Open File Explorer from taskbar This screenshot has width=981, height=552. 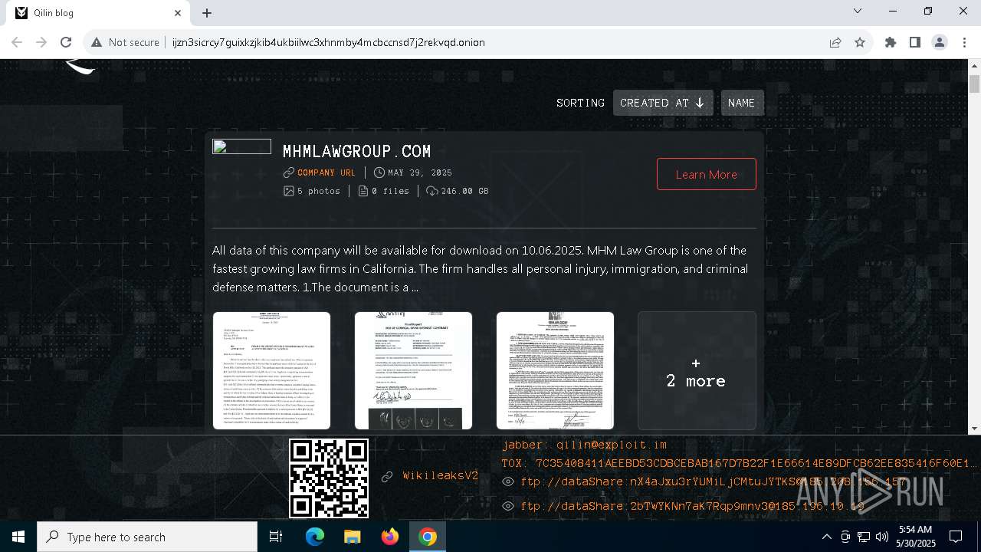[x=353, y=537]
